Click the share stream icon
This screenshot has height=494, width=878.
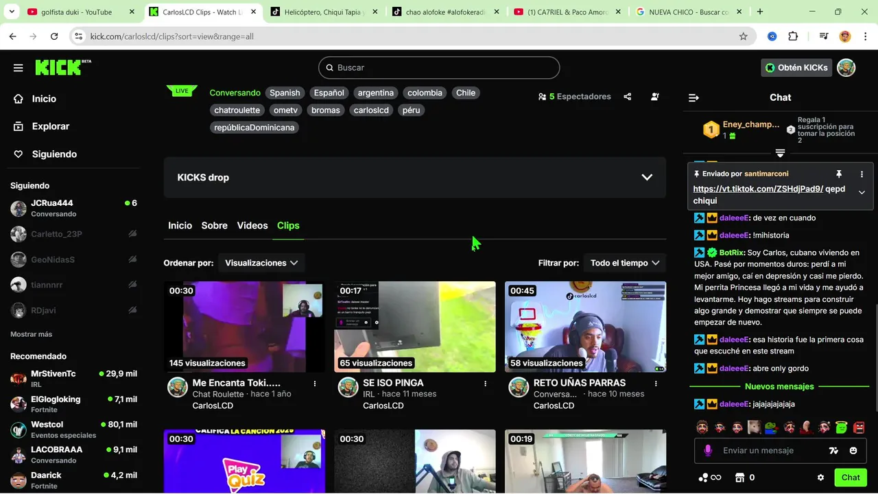pos(627,97)
